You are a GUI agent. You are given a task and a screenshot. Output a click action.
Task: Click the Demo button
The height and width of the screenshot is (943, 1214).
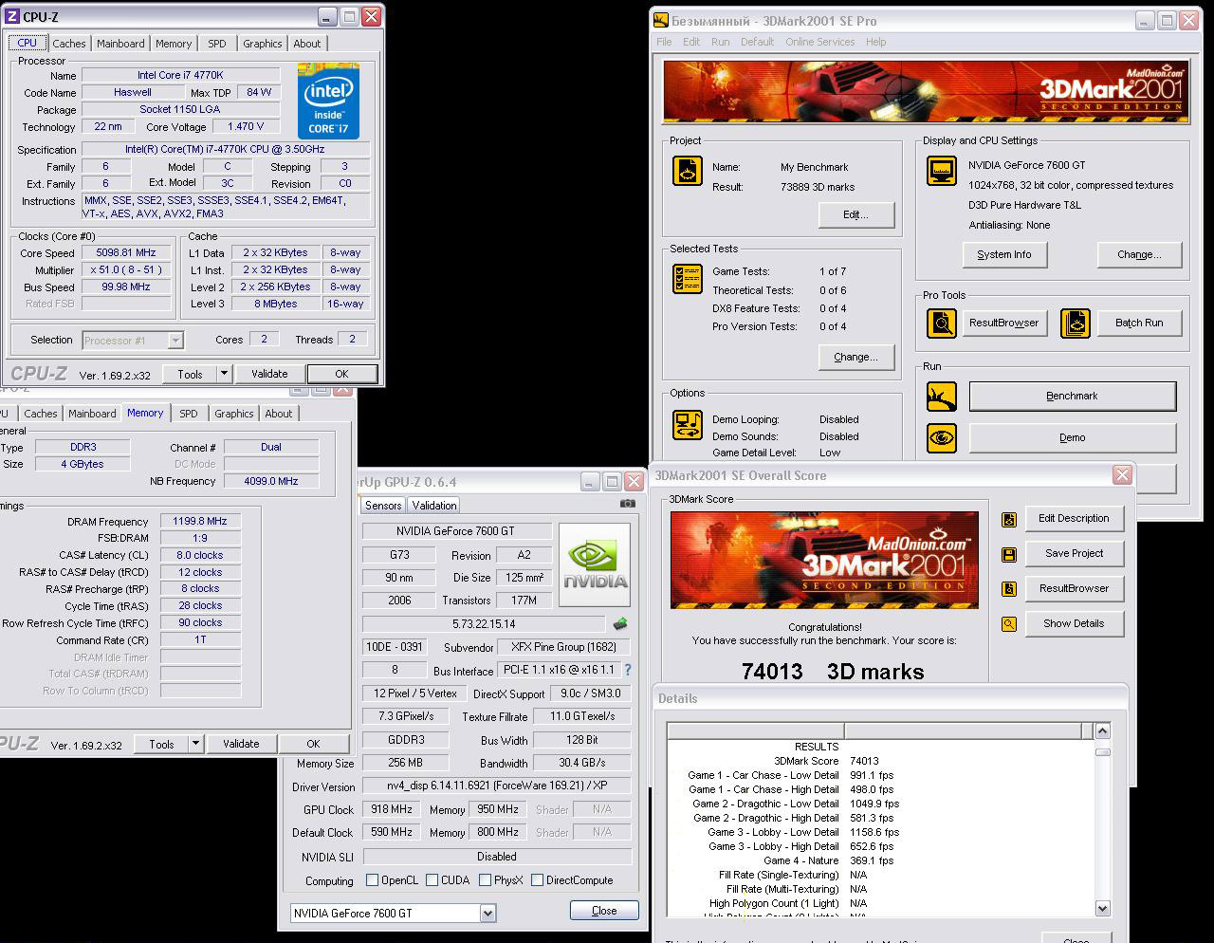point(1073,438)
